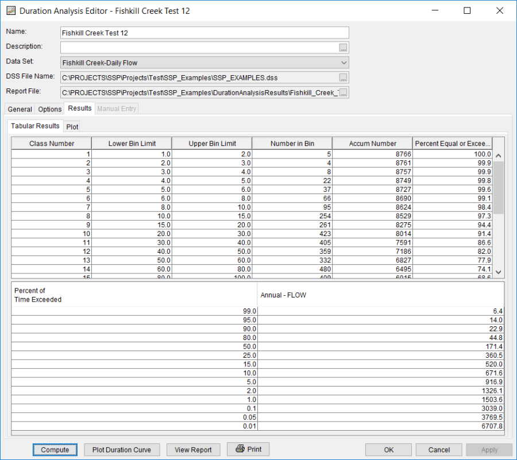Select the flow value 6.4
This screenshot has height=460, width=517.
[381, 311]
